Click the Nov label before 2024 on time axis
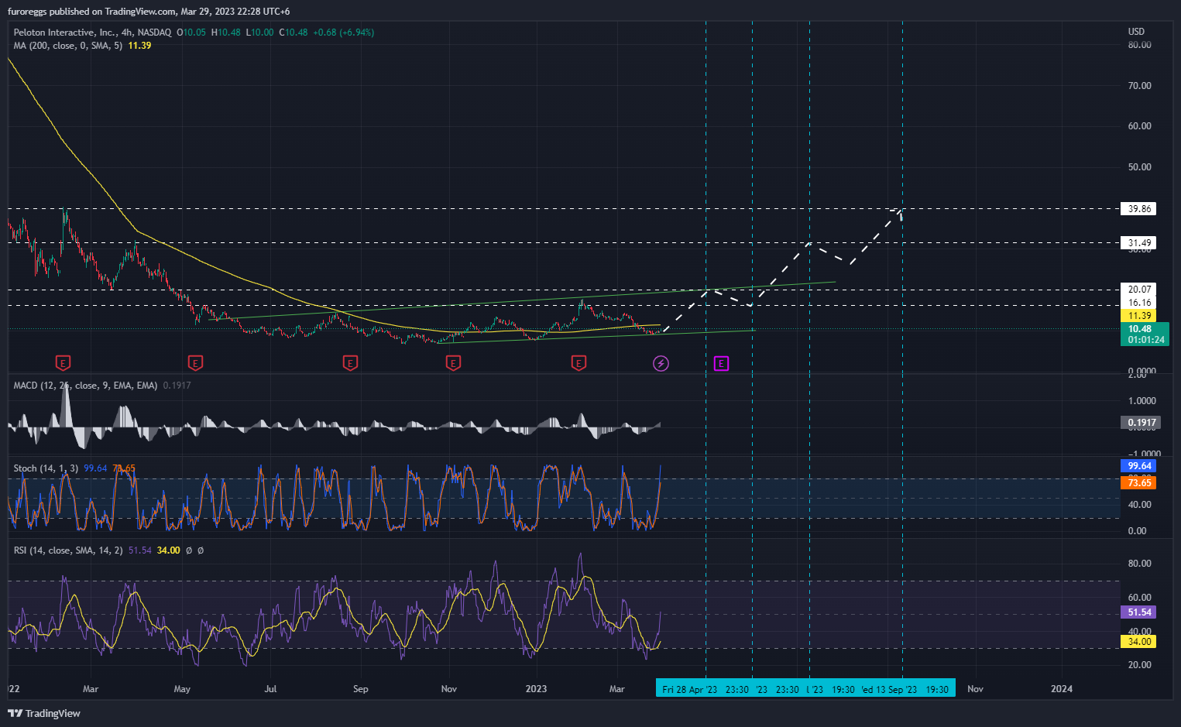This screenshot has width=1181, height=727. [975, 689]
